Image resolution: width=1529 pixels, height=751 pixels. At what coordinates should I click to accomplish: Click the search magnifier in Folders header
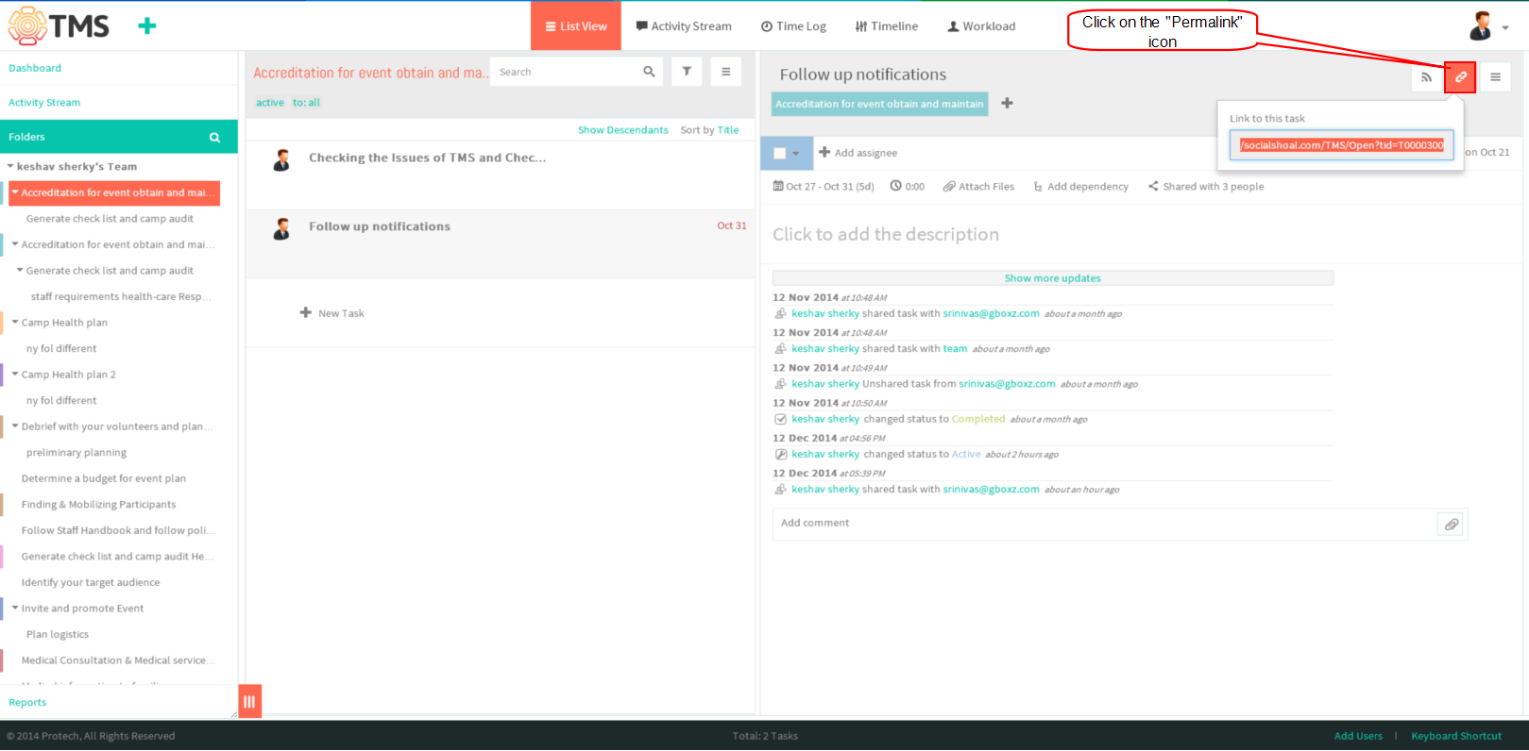tap(214, 138)
